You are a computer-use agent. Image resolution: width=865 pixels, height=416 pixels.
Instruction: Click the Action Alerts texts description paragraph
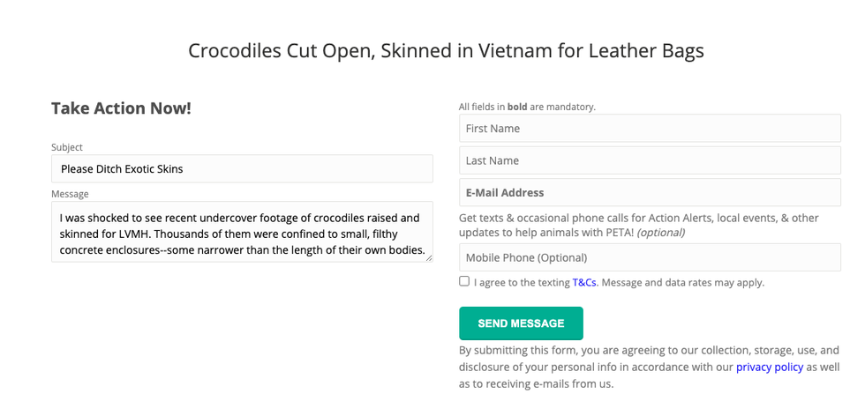coord(639,225)
